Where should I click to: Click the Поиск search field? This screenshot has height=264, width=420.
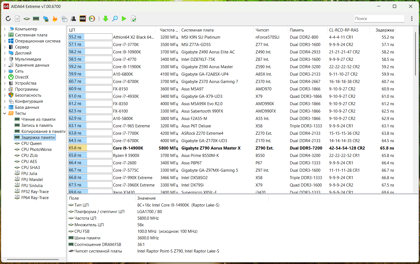[x=379, y=19]
